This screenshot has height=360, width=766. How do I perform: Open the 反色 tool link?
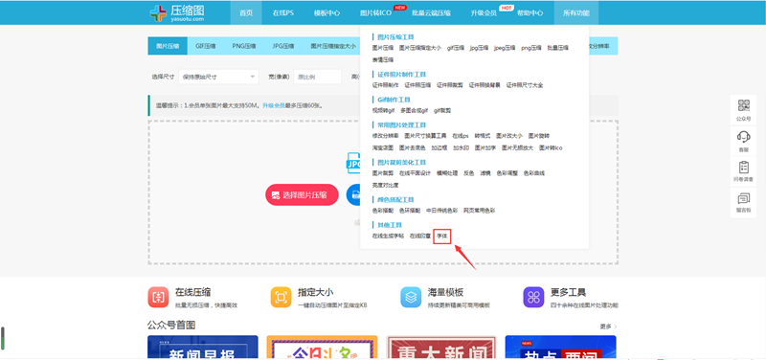(x=468, y=173)
